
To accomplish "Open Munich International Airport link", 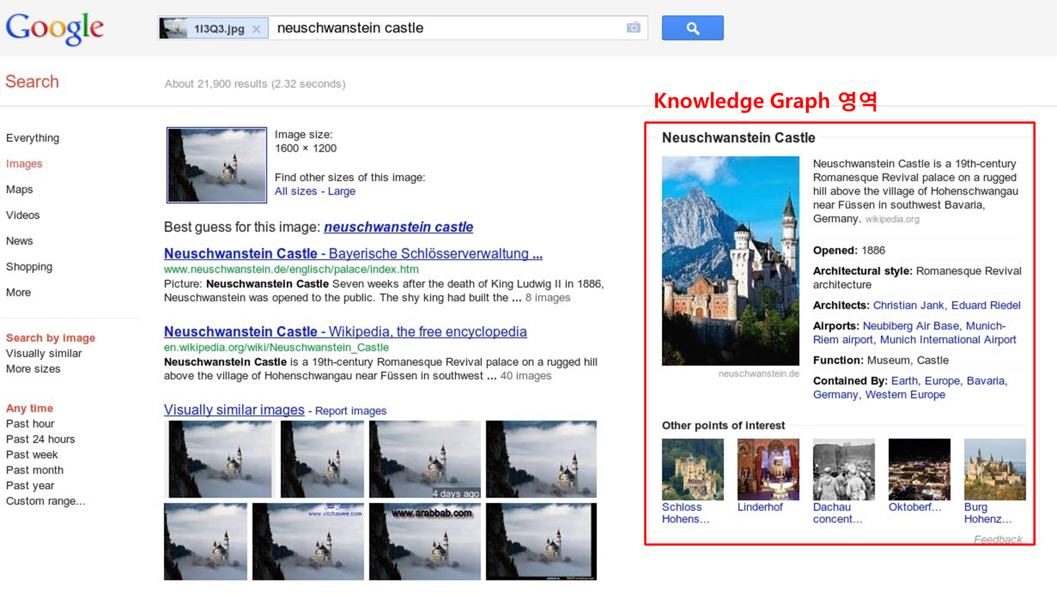I will click(x=948, y=340).
